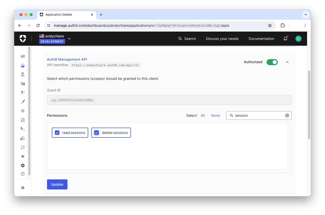The height and width of the screenshot is (215, 325).
Task: Open Organizations building icon in sidebar
Action: coord(23,84)
